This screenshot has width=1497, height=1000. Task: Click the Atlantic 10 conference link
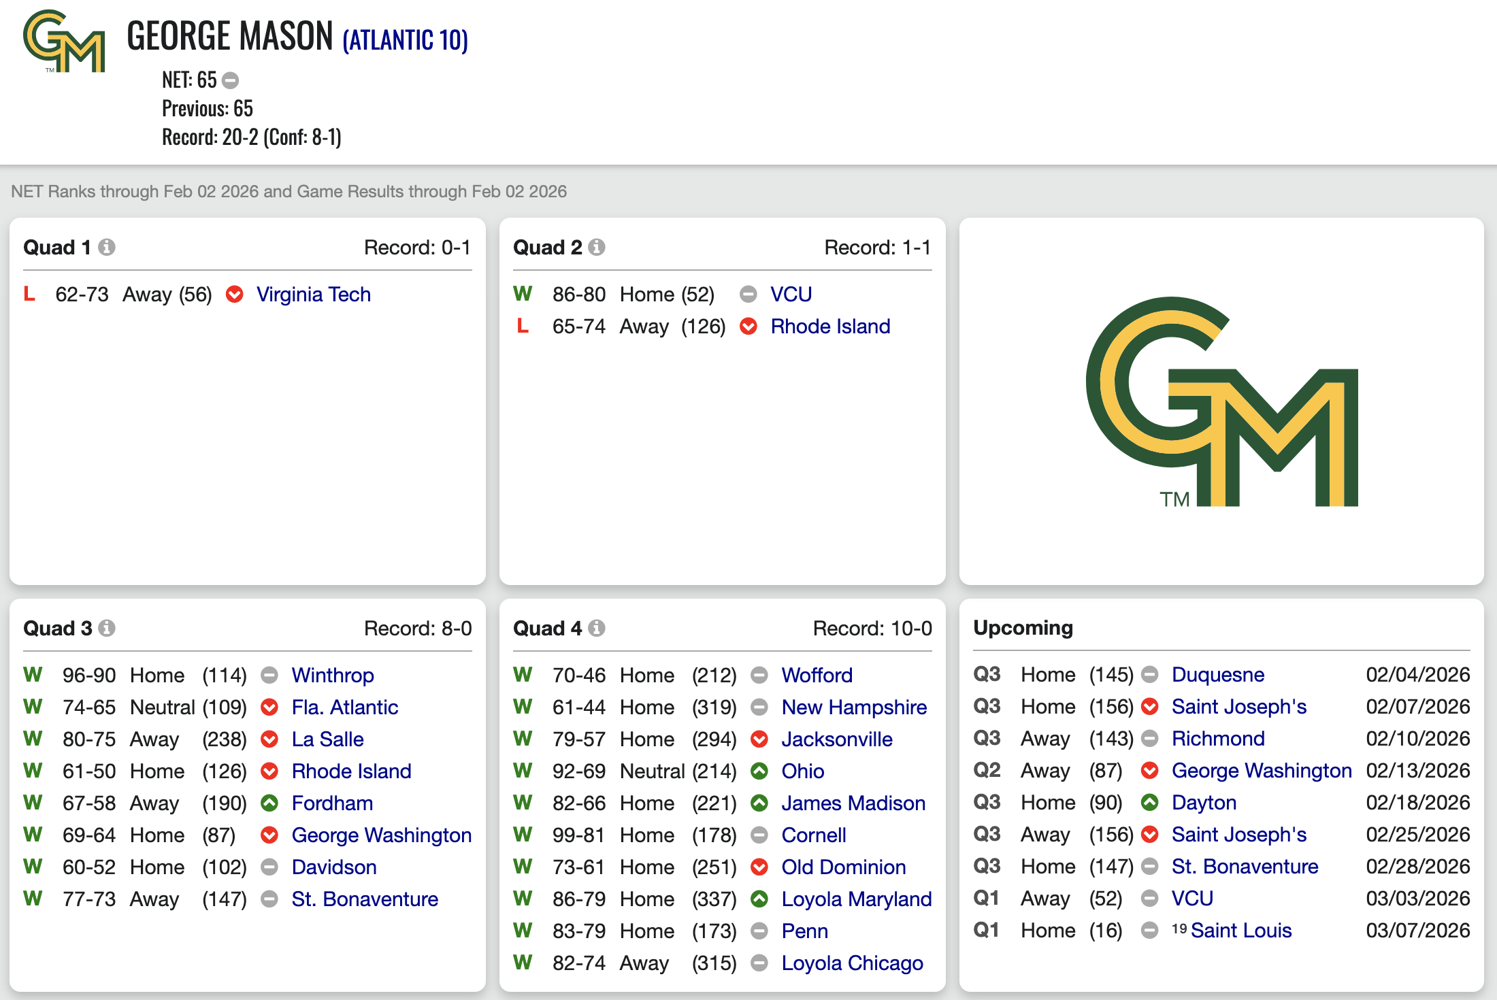tap(405, 41)
